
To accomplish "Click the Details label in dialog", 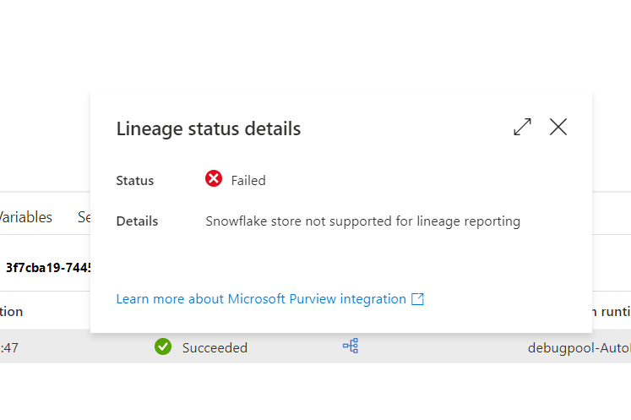I will coord(137,221).
